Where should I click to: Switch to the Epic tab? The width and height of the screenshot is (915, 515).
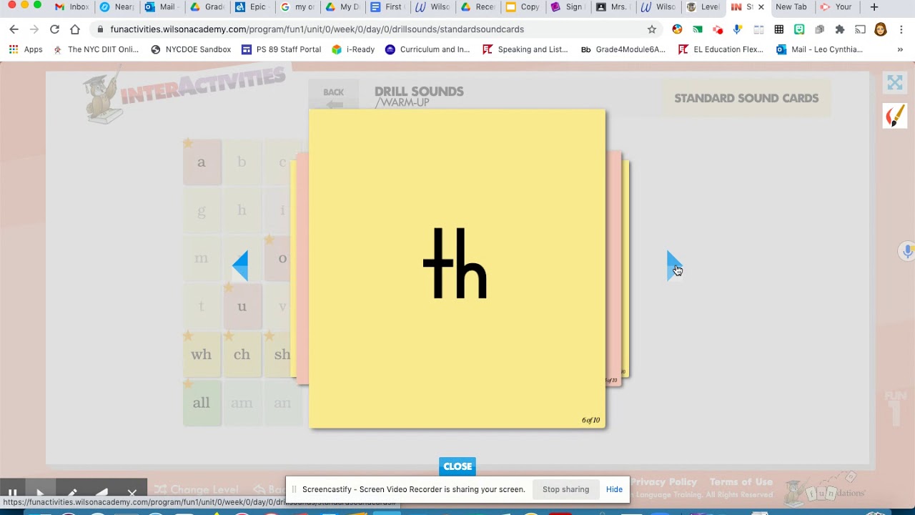252,7
